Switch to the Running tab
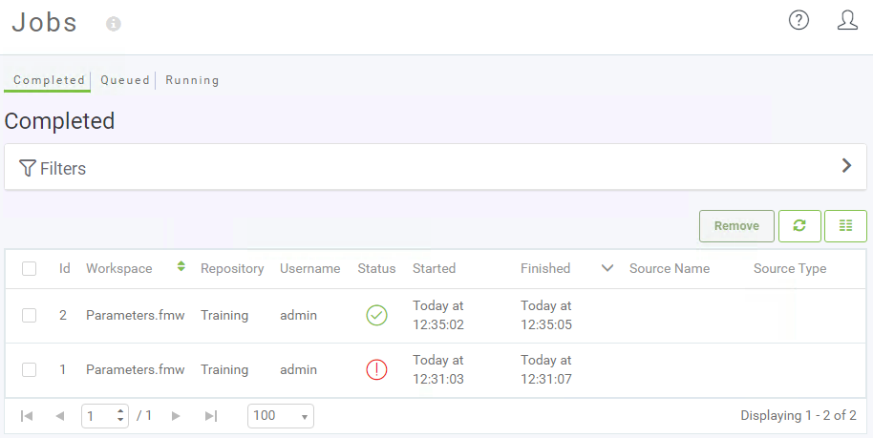Screen dimensions: 873x438 [x=192, y=80]
